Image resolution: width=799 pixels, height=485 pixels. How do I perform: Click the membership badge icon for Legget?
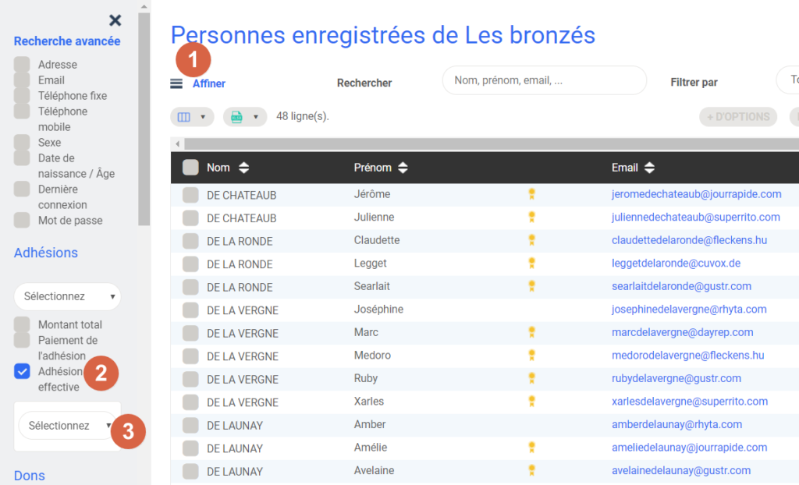click(x=531, y=263)
